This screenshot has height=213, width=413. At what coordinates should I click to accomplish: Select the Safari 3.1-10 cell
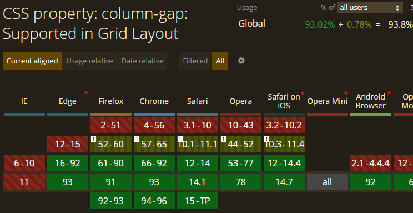click(x=198, y=125)
